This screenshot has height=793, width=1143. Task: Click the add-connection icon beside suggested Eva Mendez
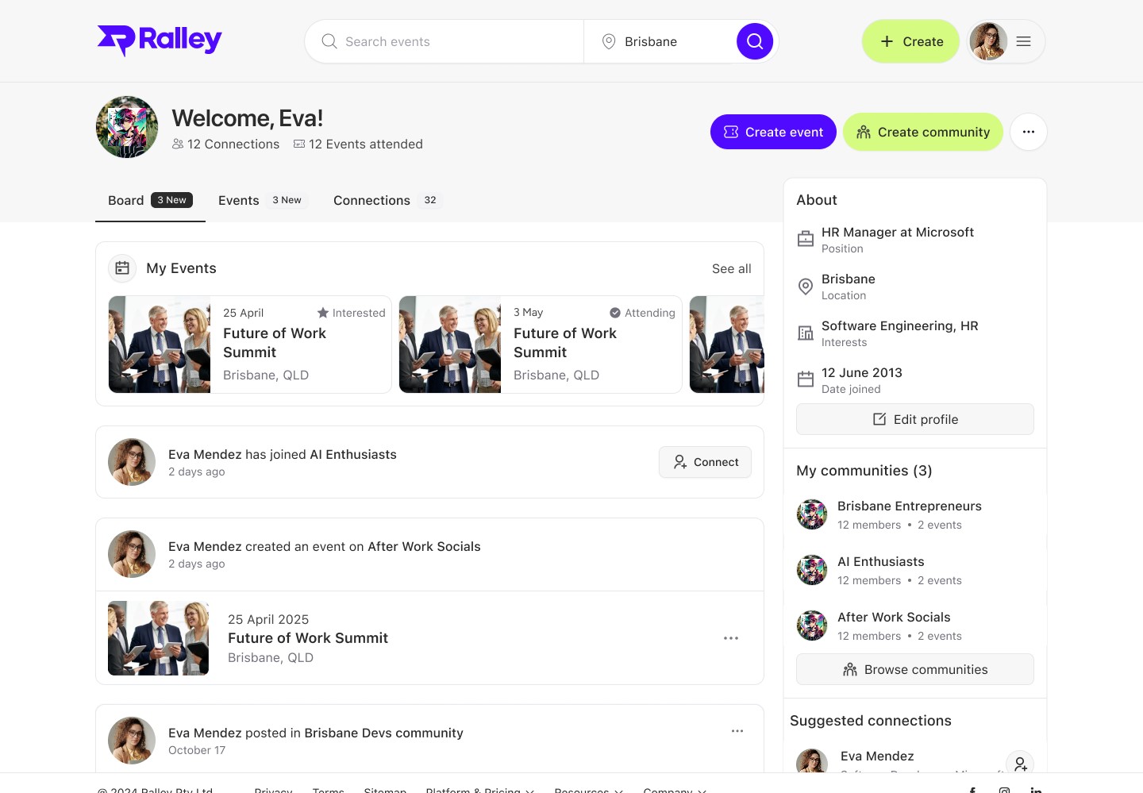click(1020, 764)
